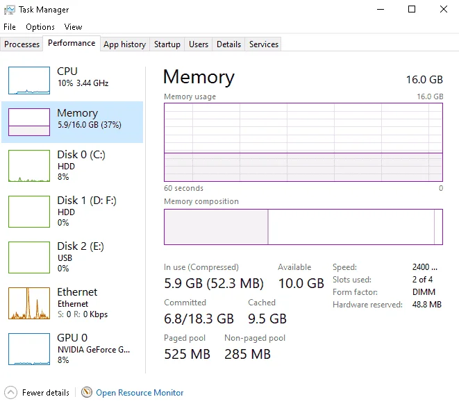This screenshot has height=406, width=459.
Task: Switch to the App history tab
Action: point(125,44)
